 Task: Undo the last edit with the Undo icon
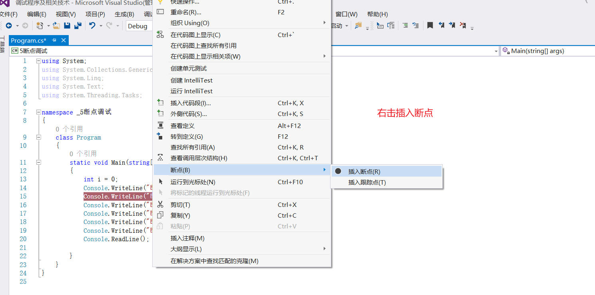(x=92, y=26)
